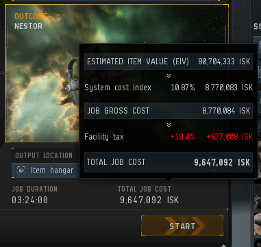
Task: Open the Item hangar output location dropdown
Action: pyautogui.click(x=45, y=170)
